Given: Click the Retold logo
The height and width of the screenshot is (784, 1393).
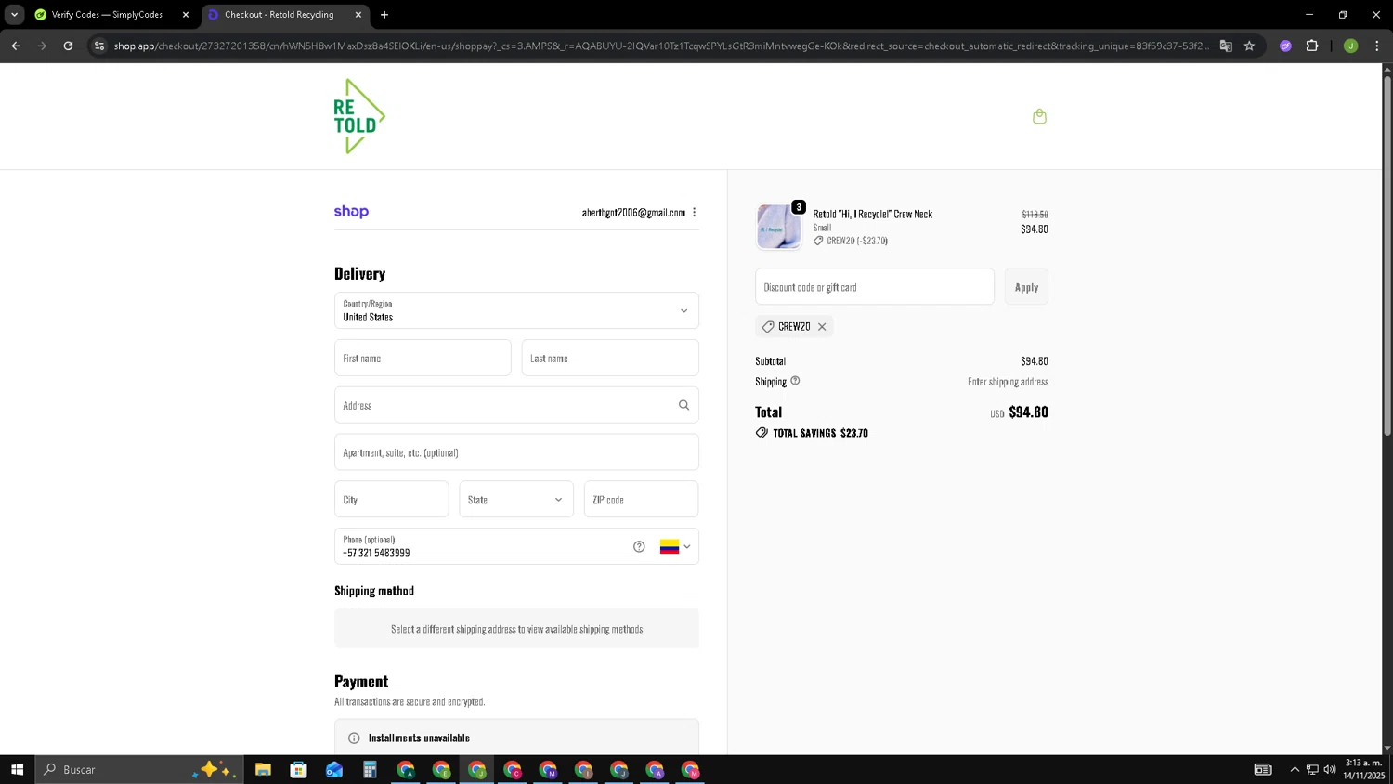Looking at the screenshot, I should (x=359, y=116).
